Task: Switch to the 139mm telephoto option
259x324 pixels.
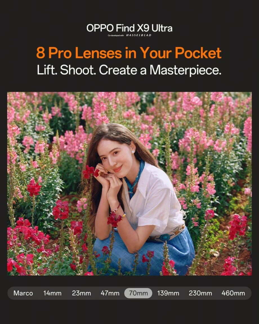Action: point(168,293)
